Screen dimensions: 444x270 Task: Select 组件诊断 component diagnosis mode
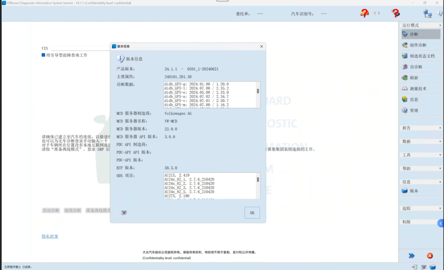[405, 45]
